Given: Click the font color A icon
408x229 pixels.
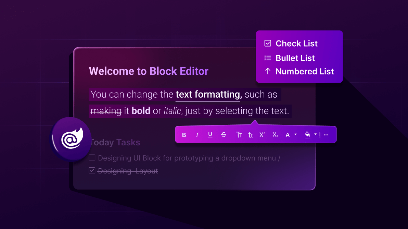Looking at the screenshot, I should pos(288,135).
